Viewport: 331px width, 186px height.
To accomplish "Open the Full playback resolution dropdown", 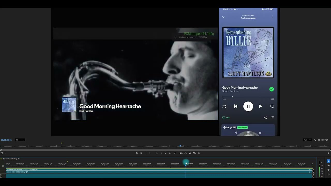I will pyautogui.click(x=307, y=140).
